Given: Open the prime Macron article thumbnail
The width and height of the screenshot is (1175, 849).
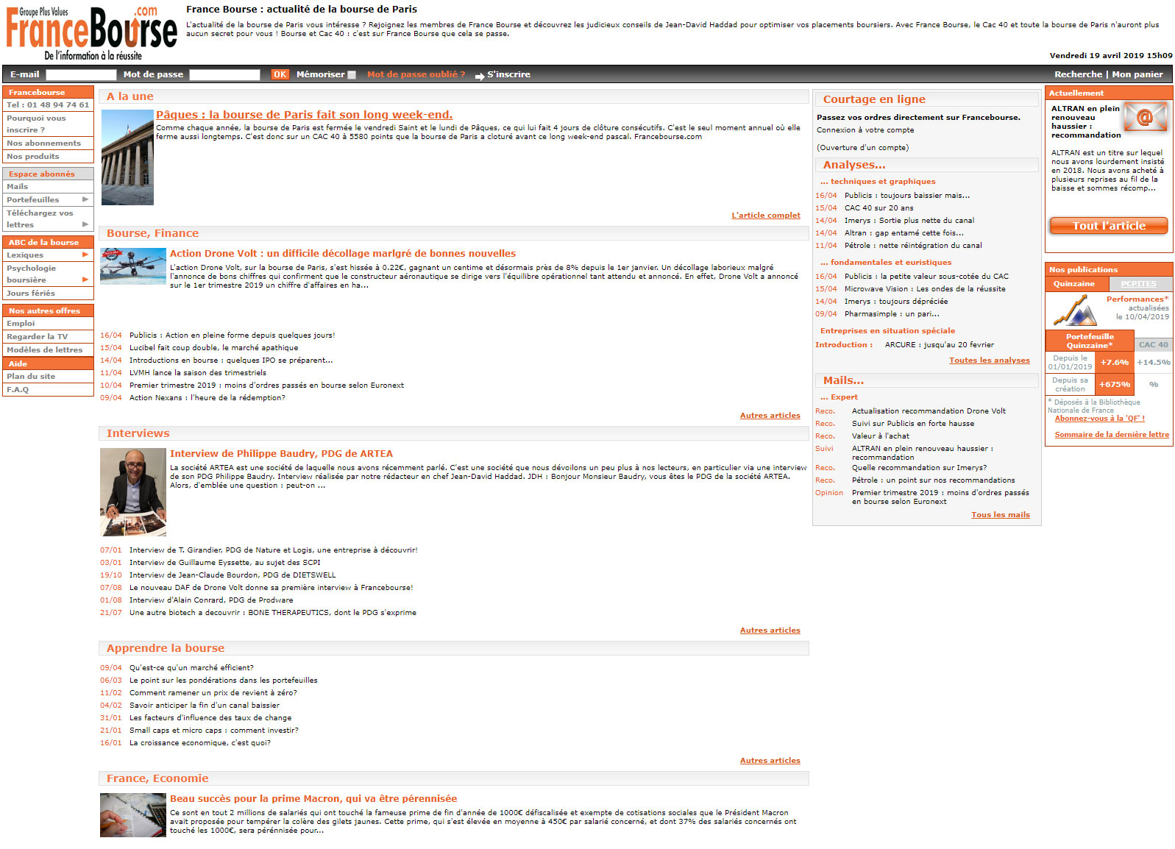Looking at the screenshot, I should 133,815.
